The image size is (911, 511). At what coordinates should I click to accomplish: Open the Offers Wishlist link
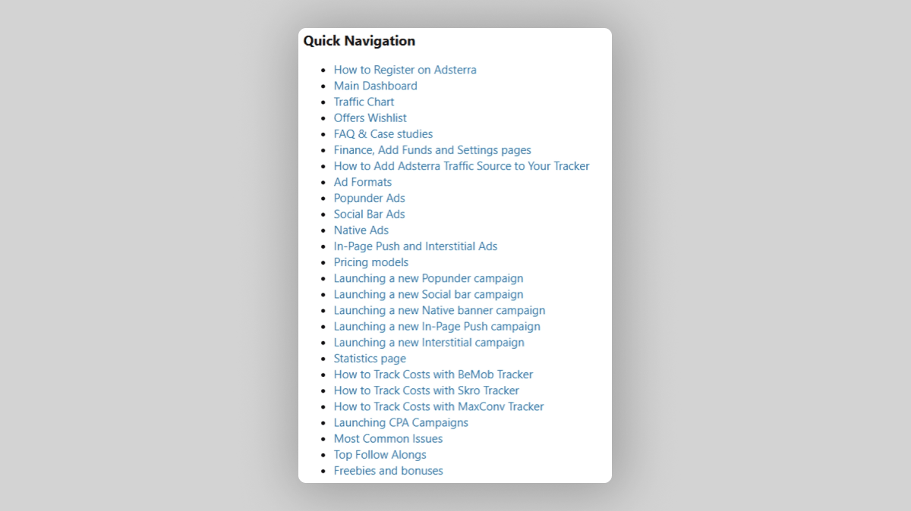pos(370,118)
